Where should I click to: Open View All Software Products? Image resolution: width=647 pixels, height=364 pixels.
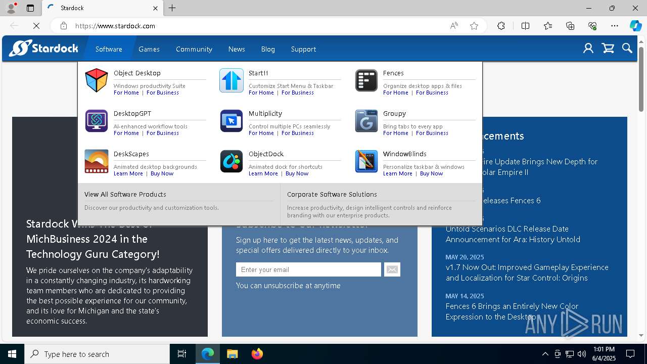[x=125, y=194]
